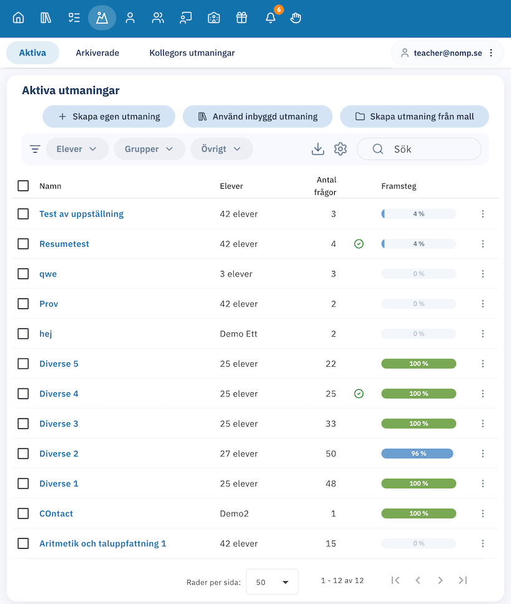Expand the Elever filter dropdown

point(77,149)
